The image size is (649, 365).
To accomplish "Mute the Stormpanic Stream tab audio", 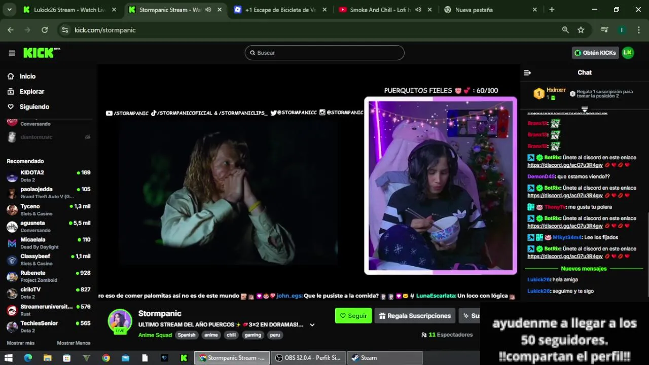I will point(208,10).
